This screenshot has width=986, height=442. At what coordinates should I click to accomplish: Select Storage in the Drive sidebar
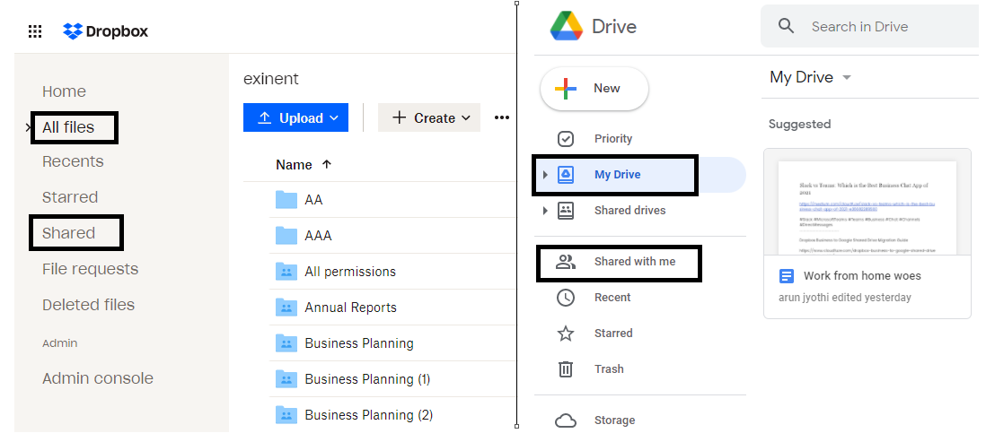[x=614, y=420]
